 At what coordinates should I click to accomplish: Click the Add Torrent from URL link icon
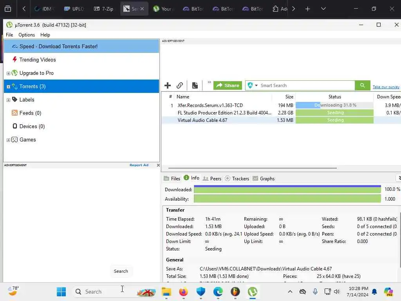point(180,85)
